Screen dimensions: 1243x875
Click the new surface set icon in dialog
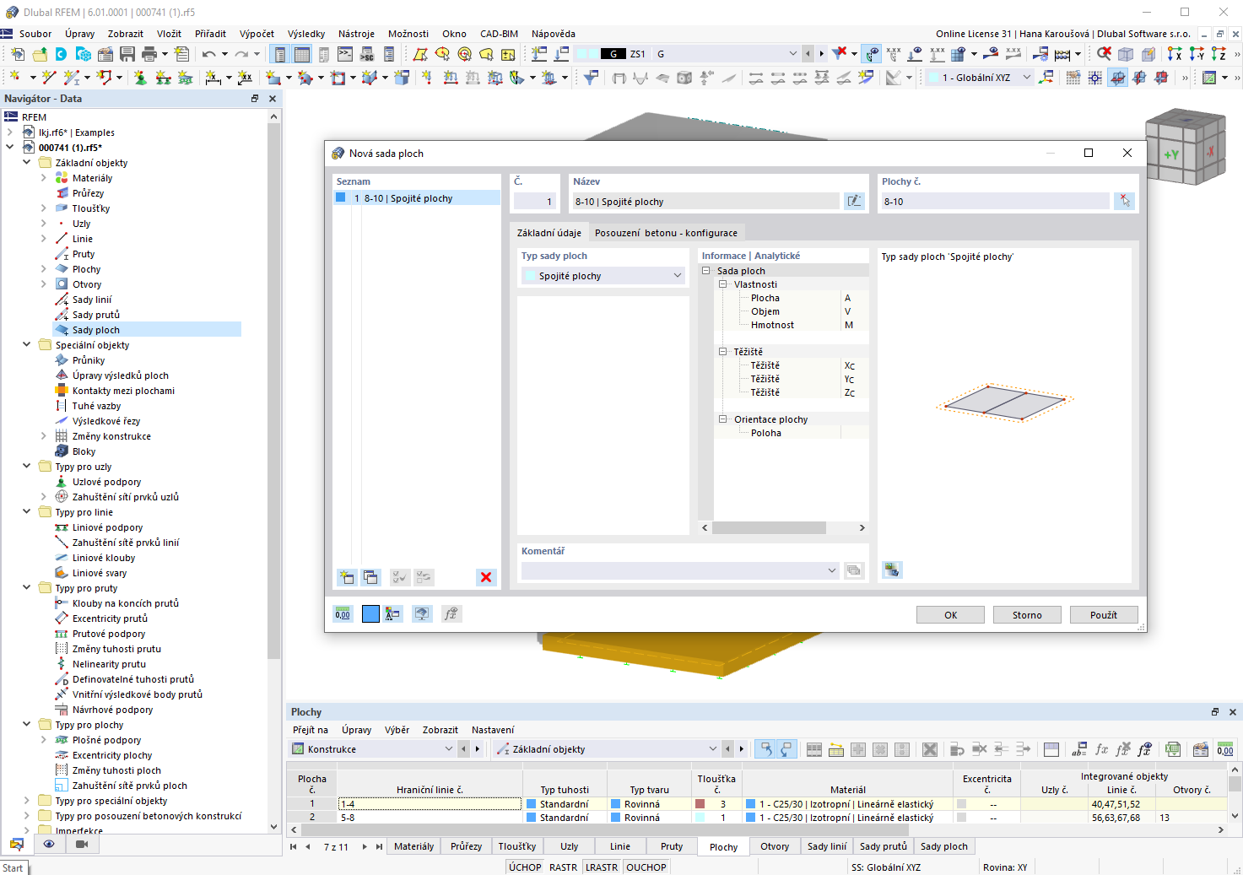347,577
